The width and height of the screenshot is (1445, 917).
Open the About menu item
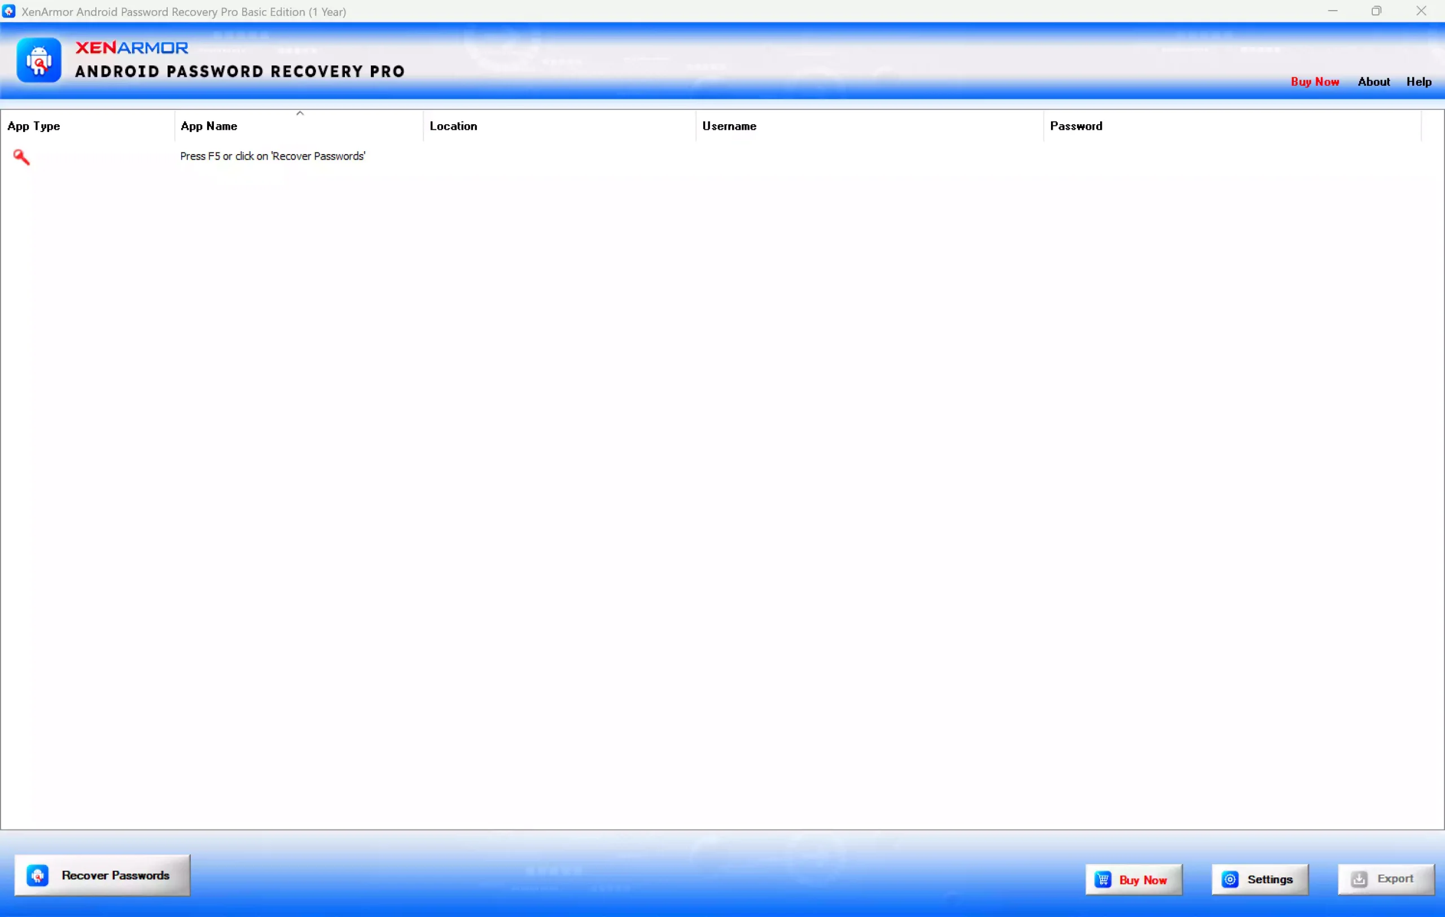(x=1373, y=82)
